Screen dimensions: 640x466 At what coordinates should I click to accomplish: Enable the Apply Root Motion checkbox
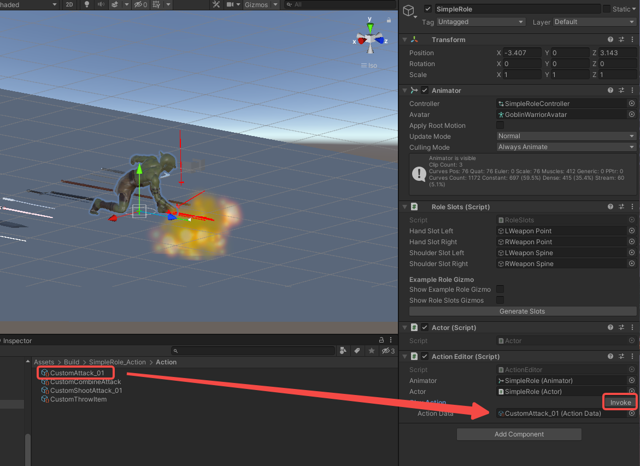[500, 126]
